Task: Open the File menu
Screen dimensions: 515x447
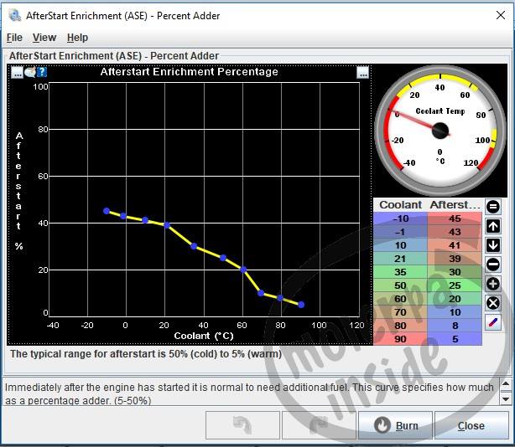Action: (x=14, y=38)
